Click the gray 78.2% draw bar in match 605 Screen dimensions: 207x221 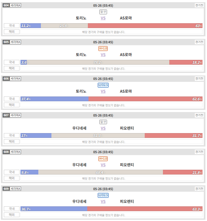pyautogui.click(x=98, y=62)
